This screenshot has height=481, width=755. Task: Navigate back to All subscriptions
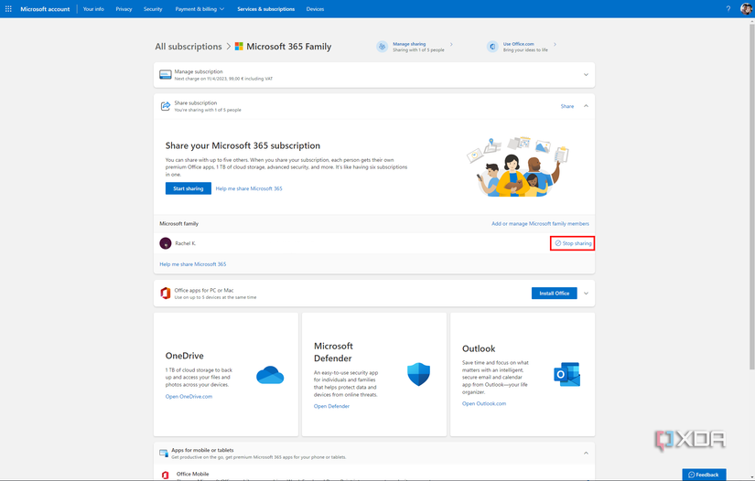pyautogui.click(x=188, y=47)
